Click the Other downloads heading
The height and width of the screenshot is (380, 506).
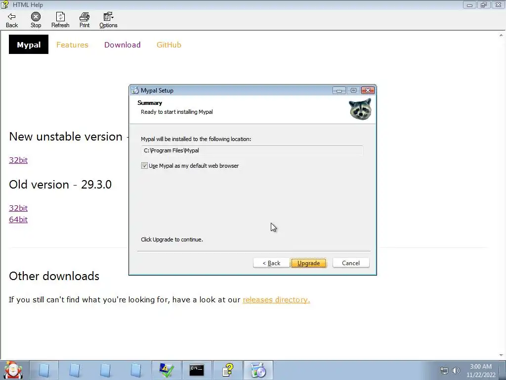tap(54, 276)
